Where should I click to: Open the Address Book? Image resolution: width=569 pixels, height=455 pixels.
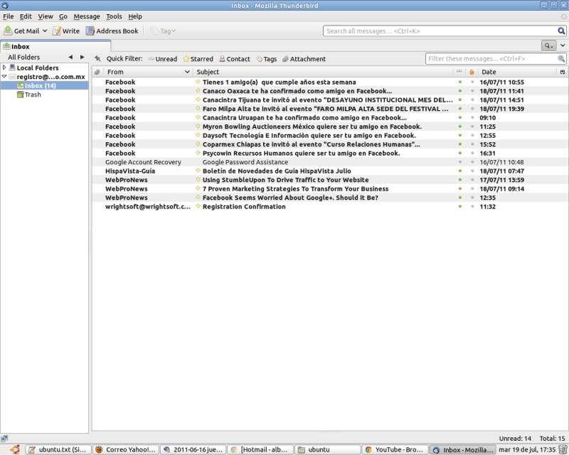pyautogui.click(x=112, y=31)
